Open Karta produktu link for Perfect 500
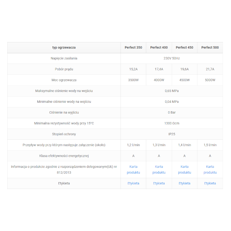Viewport: 231px width, 231px height. pos(210,169)
